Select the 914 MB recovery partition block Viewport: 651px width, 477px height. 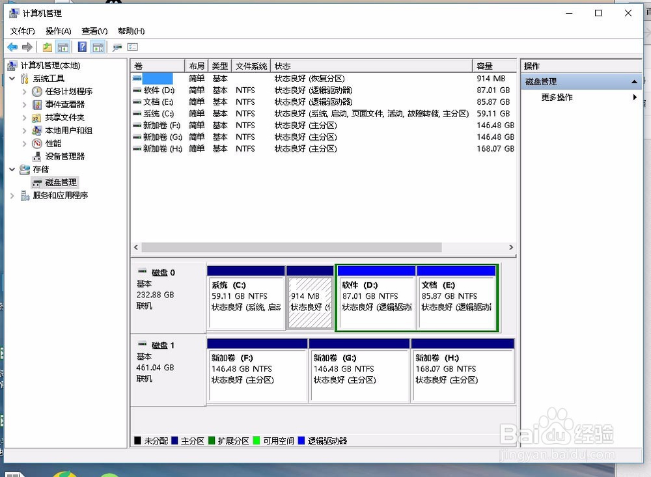tap(310, 297)
